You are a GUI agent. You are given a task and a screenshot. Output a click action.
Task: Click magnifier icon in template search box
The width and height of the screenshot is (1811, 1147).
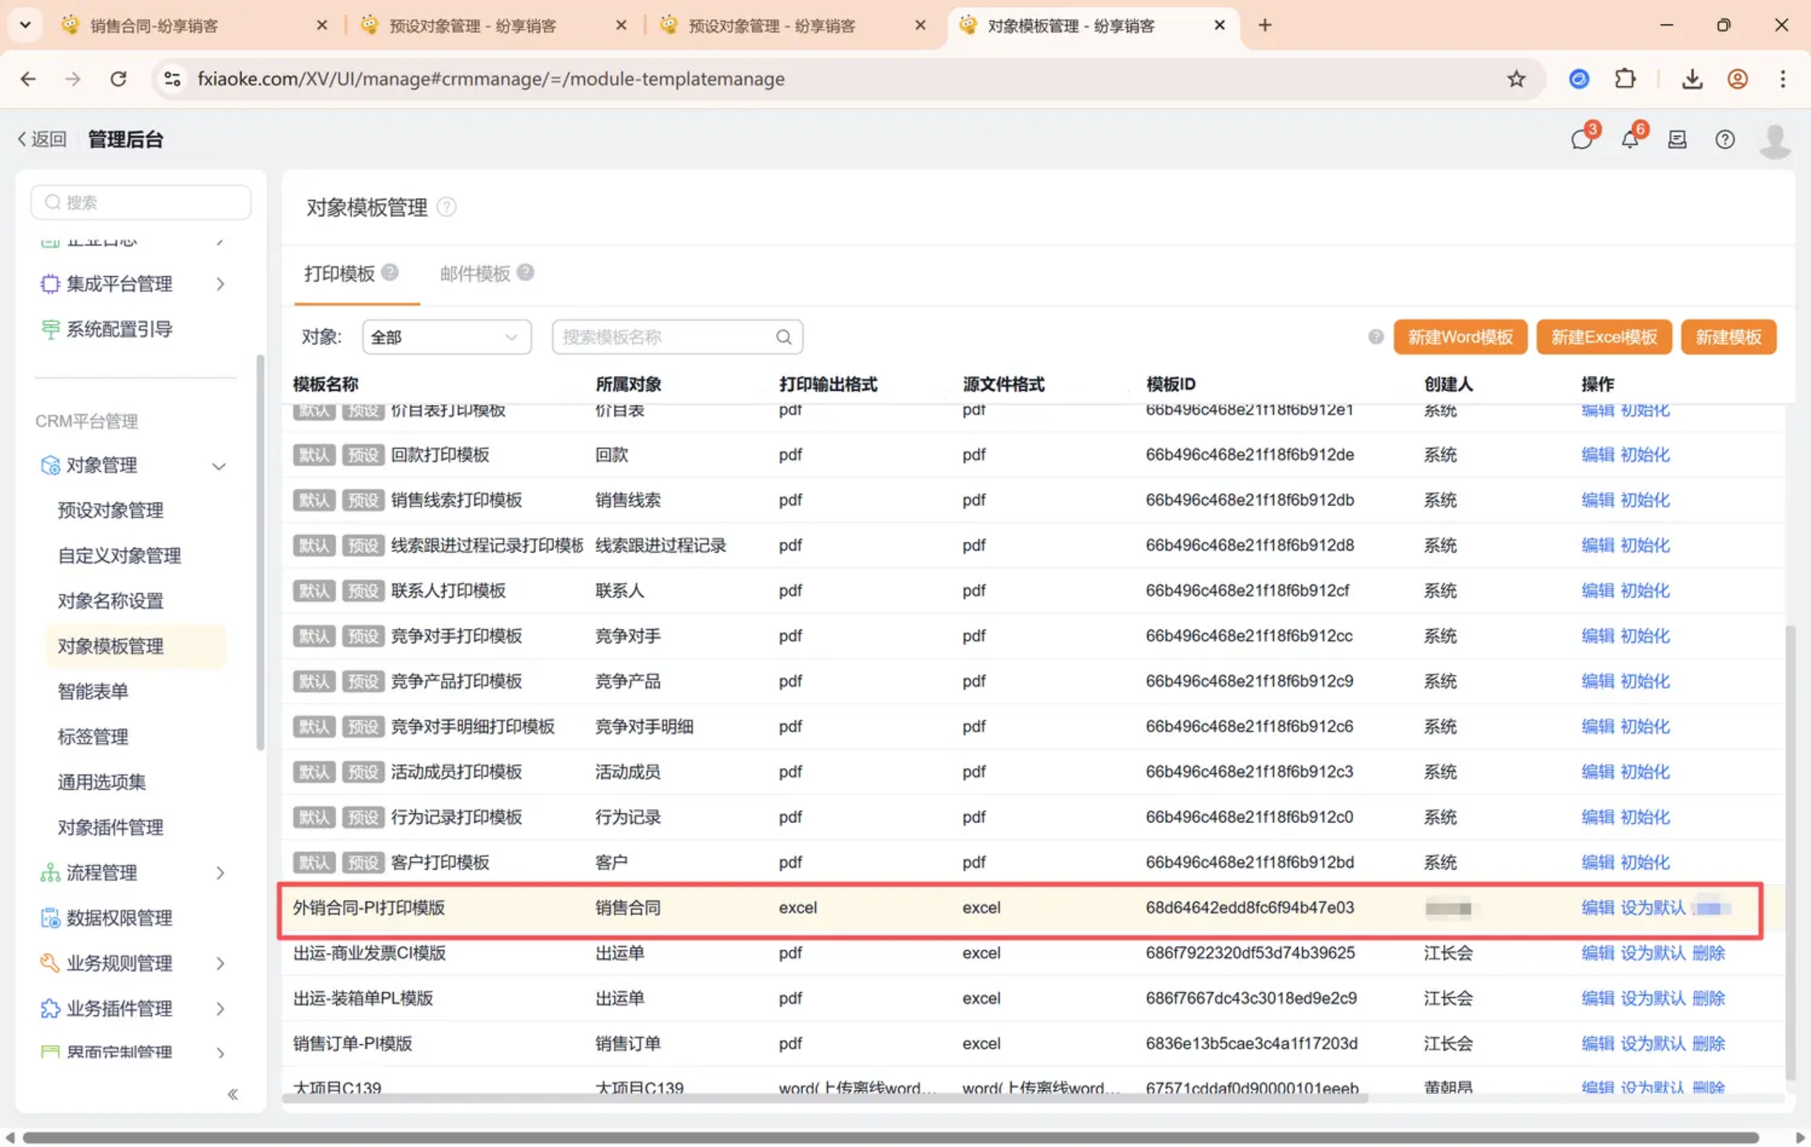tap(784, 337)
